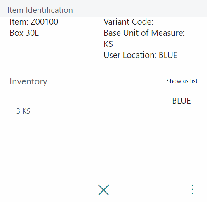This screenshot has height=202, width=207.
Task: Close the page with the X icon
Action: point(103,190)
